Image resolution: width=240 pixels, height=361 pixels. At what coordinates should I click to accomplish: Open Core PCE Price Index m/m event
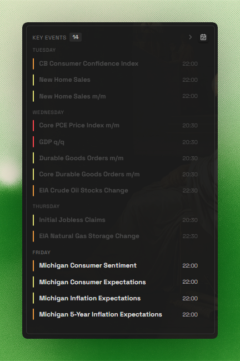coord(116,126)
